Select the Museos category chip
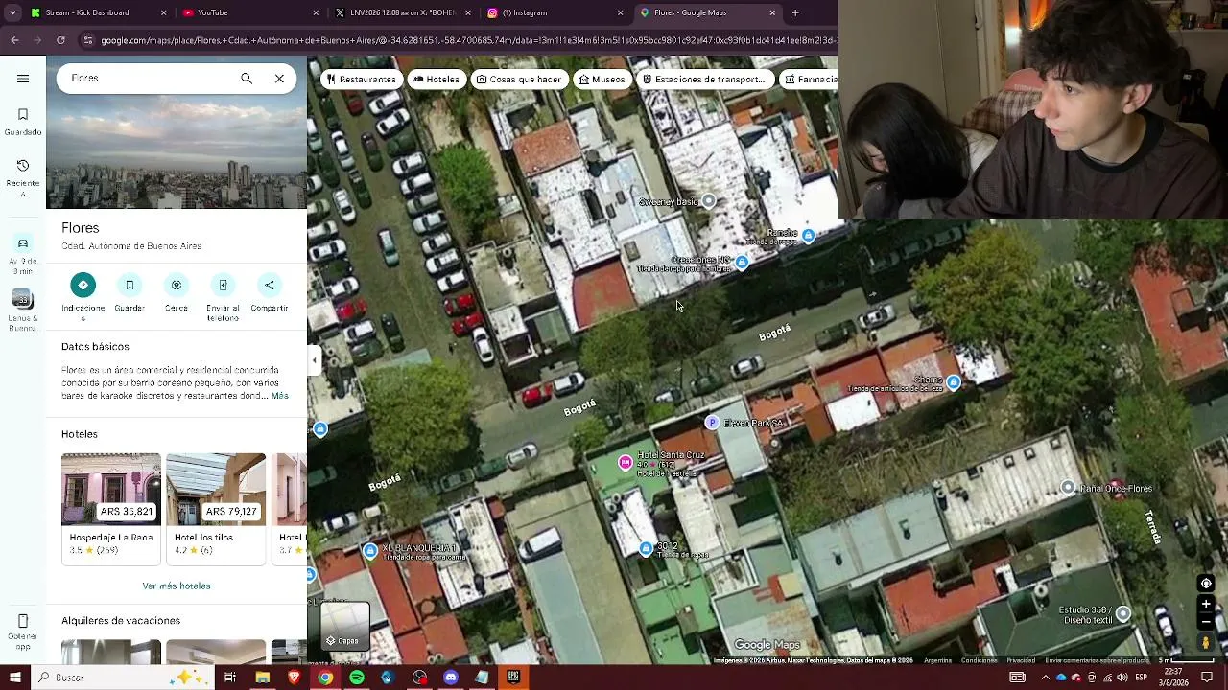The height and width of the screenshot is (690, 1228). click(602, 80)
